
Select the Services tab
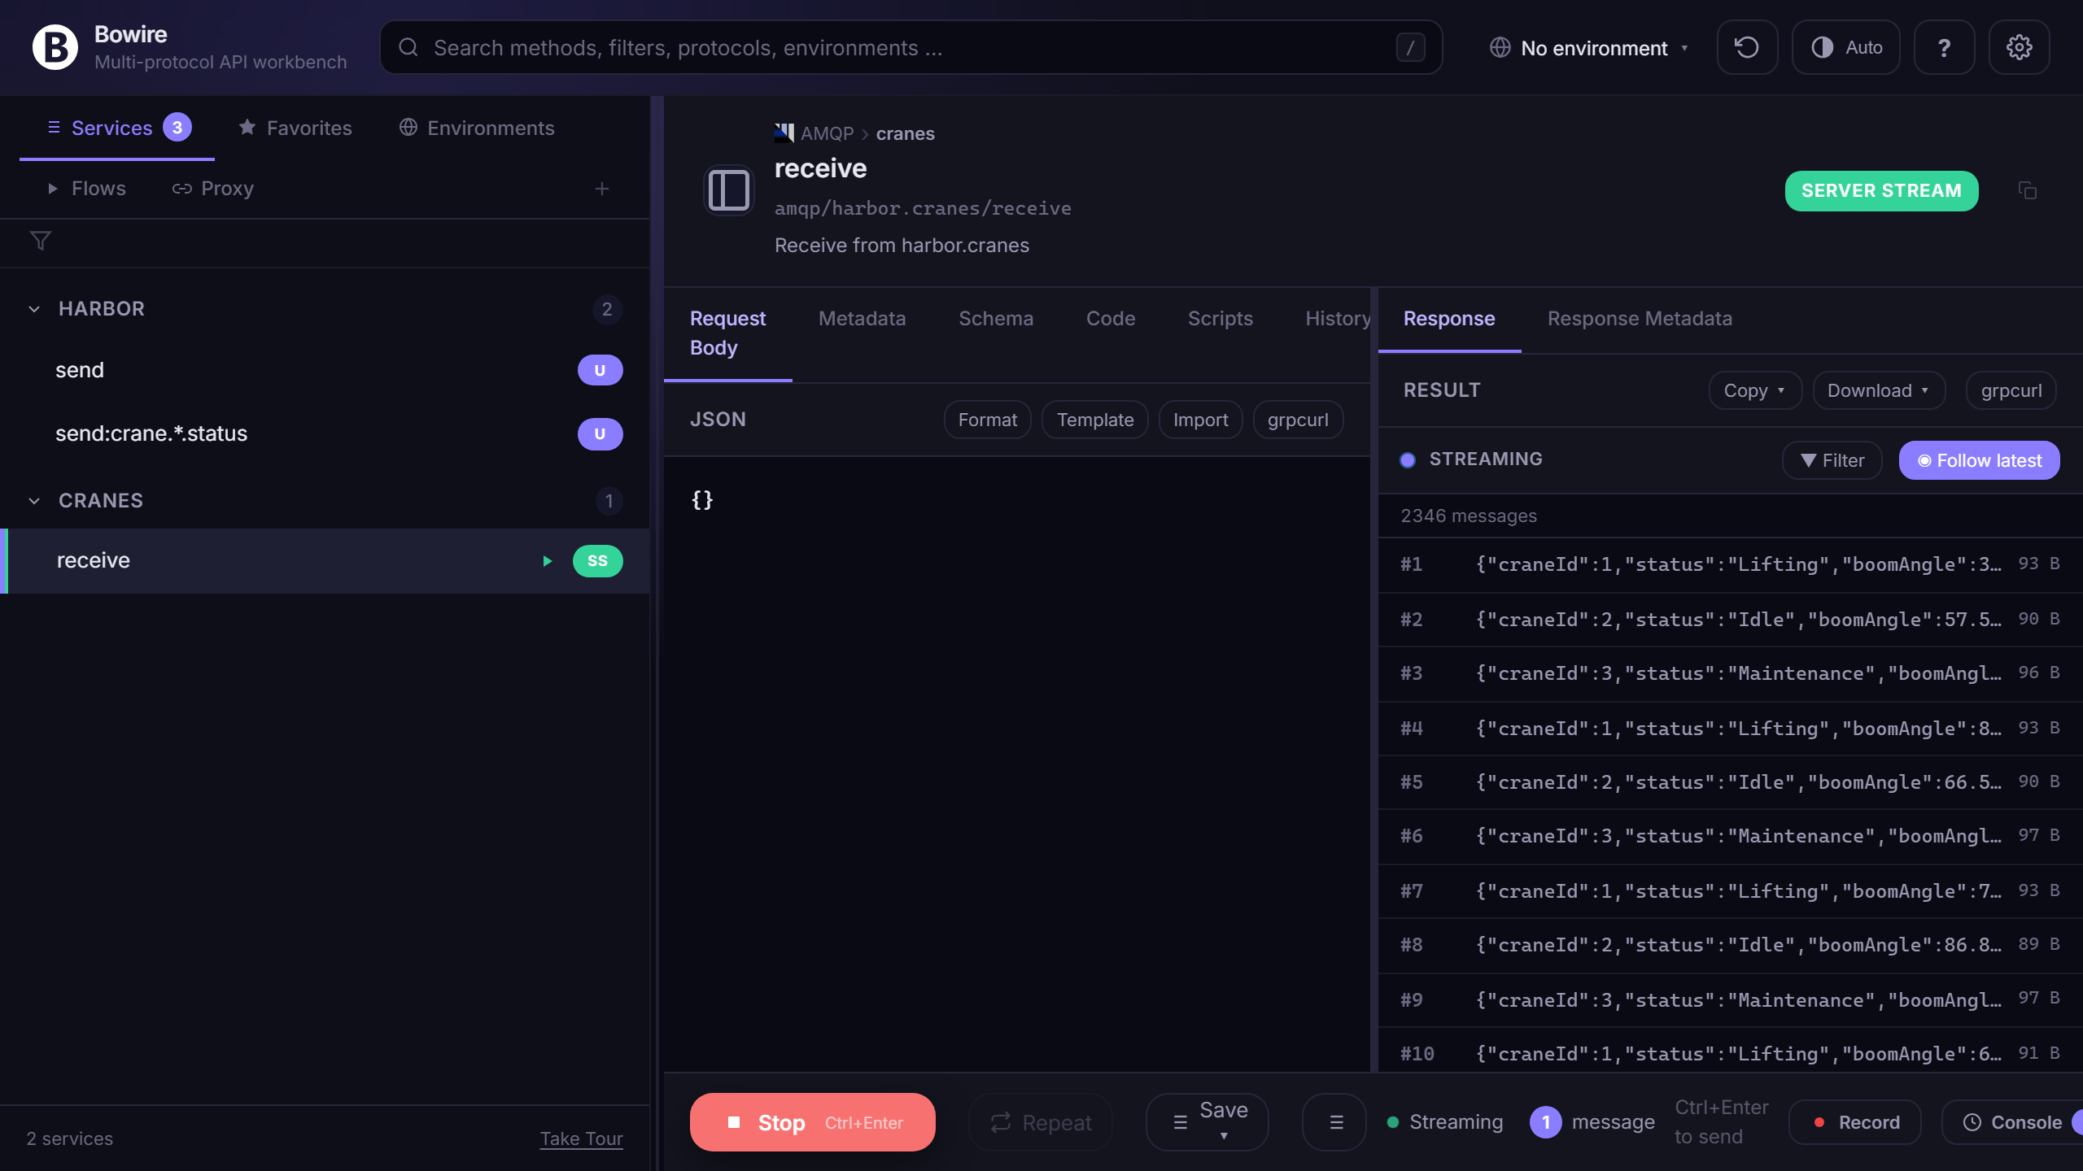pyautogui.click(x=117, y=128)
